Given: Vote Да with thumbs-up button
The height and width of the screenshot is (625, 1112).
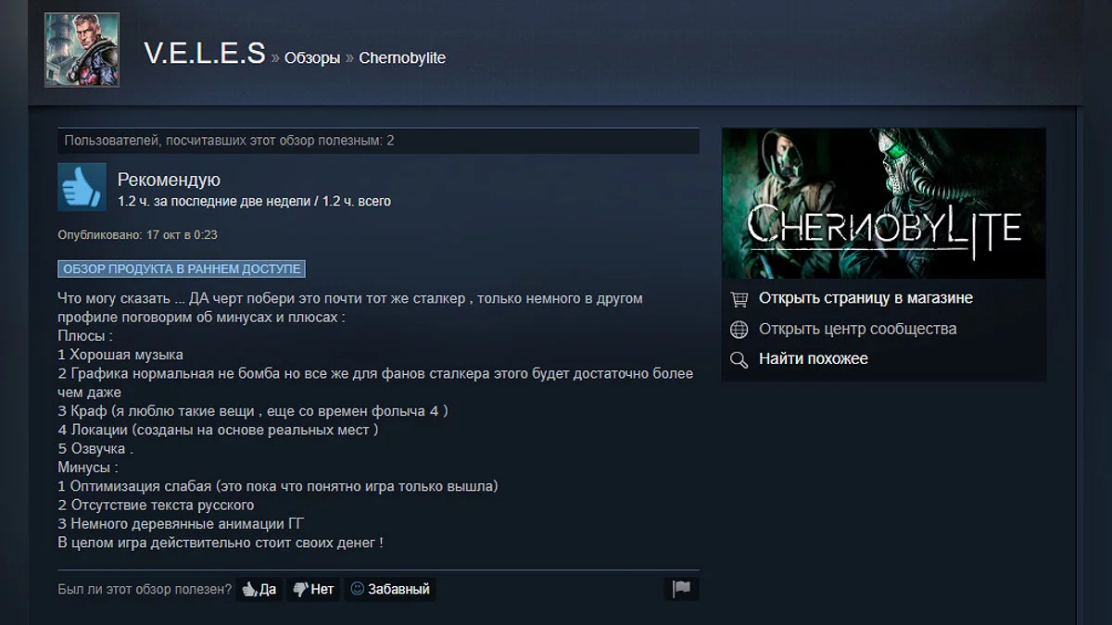Looking at the screenshot, I should pos(259,589).
